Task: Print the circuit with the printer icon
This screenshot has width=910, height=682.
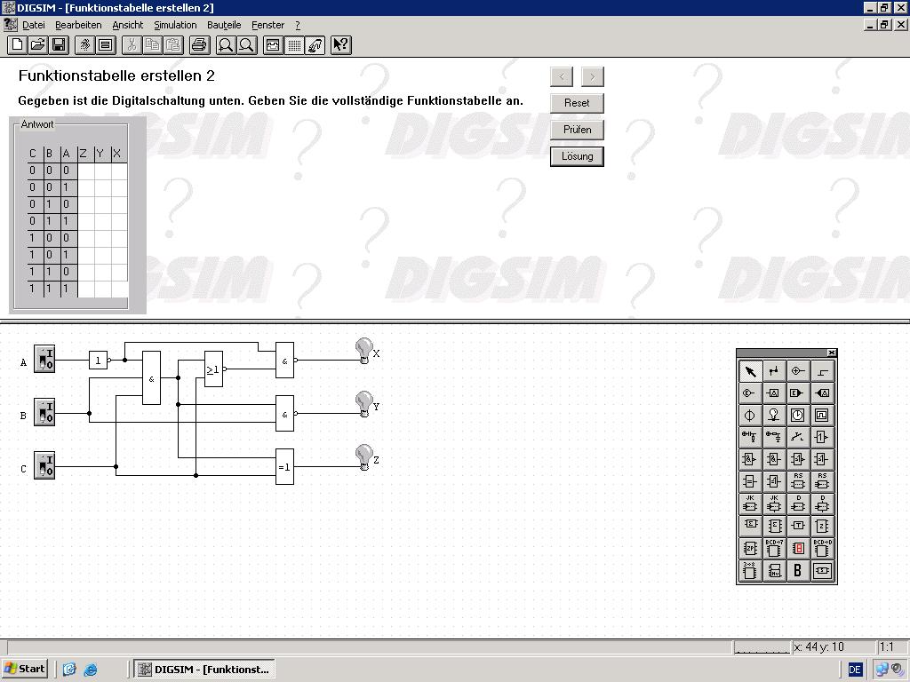Action: pyautogui.click(x=200, y=44)
